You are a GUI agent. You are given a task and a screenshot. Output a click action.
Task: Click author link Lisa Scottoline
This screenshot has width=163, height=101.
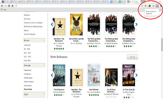pyautogui.click(x=95, y=92)
